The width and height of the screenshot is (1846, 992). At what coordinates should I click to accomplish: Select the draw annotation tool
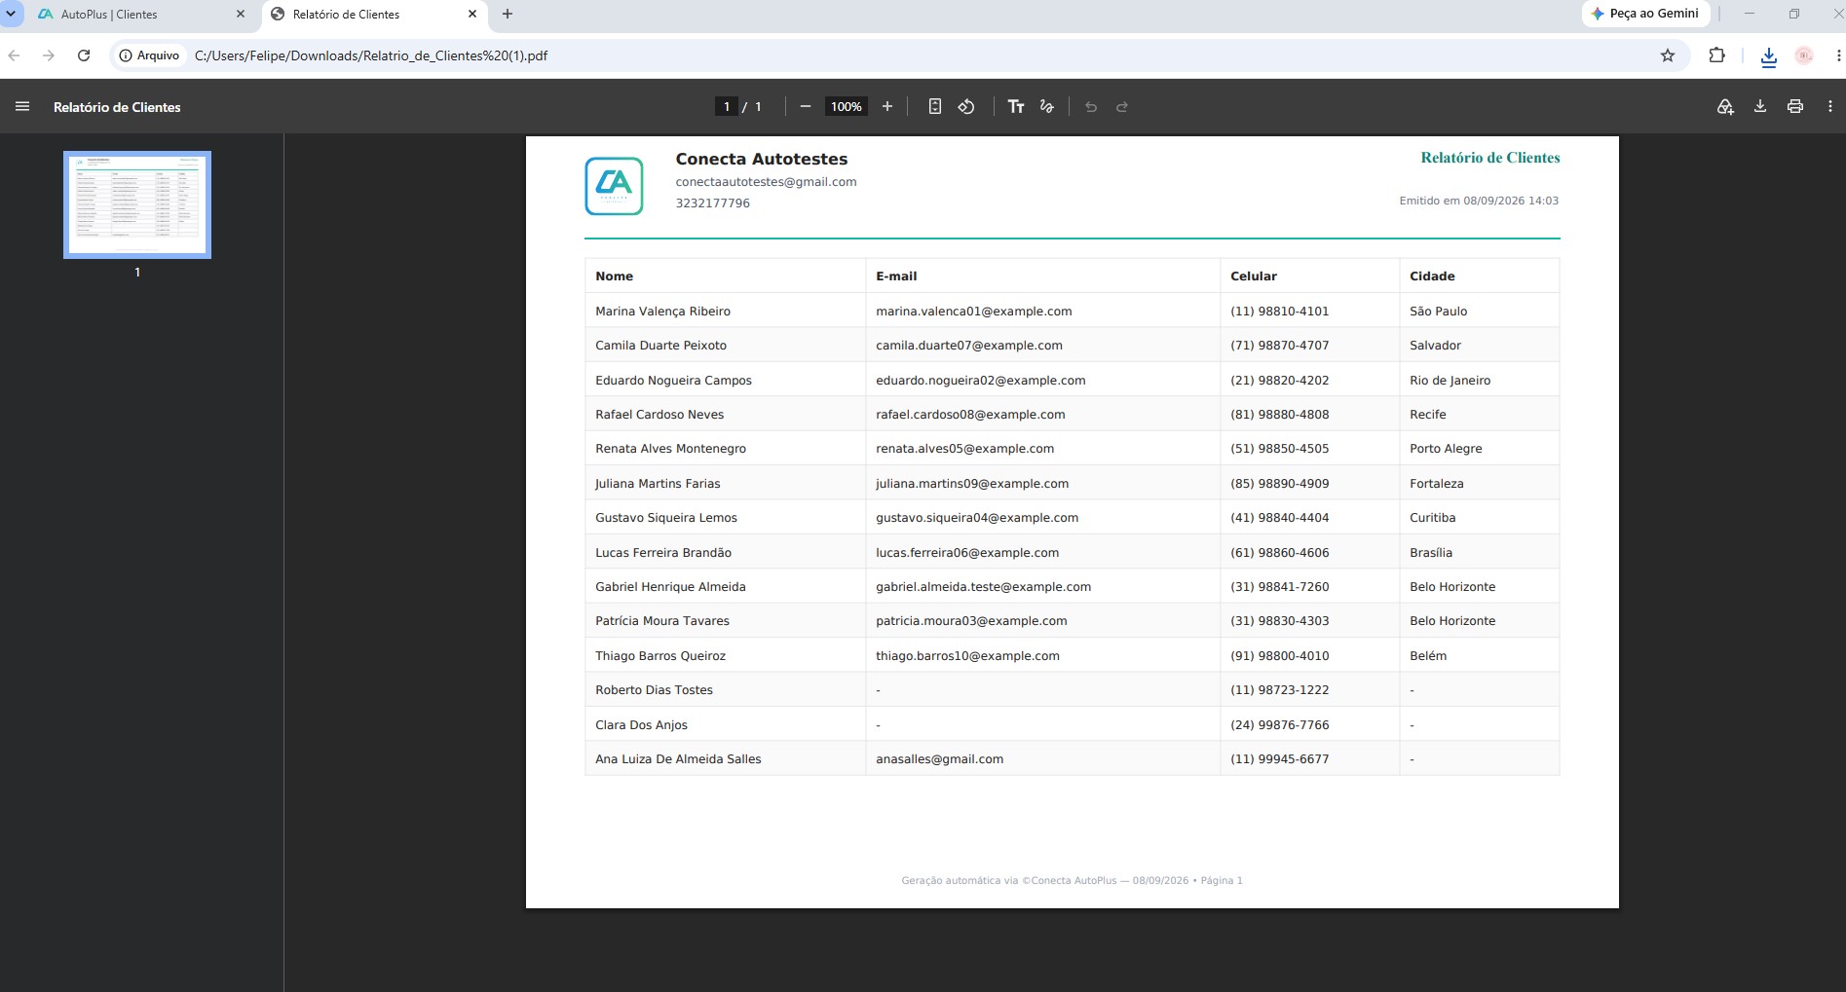[1047, 107]
